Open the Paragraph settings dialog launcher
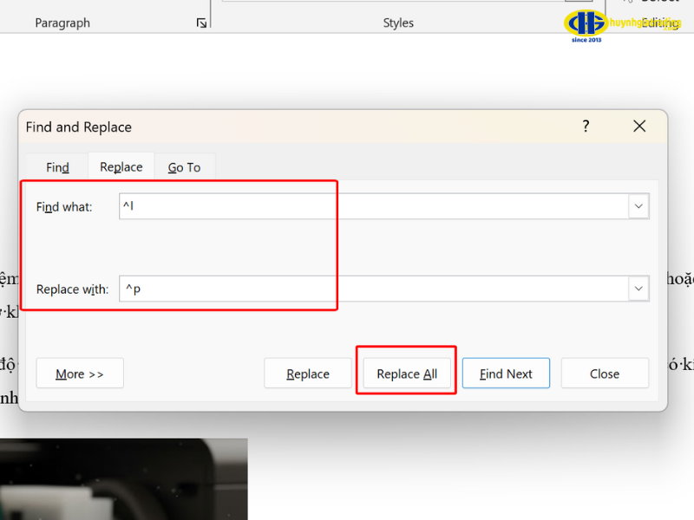The width and height of the screenshot is (694, 520). tap(201, 23)
